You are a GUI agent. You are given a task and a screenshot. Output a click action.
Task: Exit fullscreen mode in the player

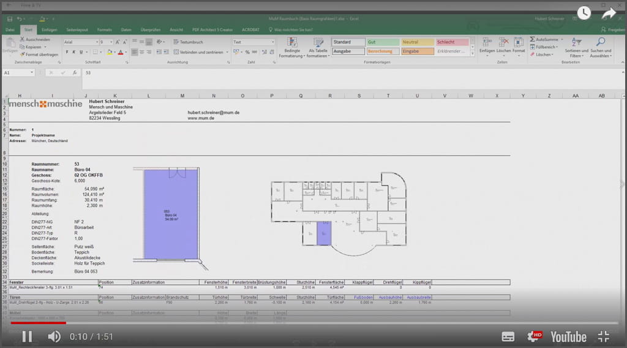[603, 336]
